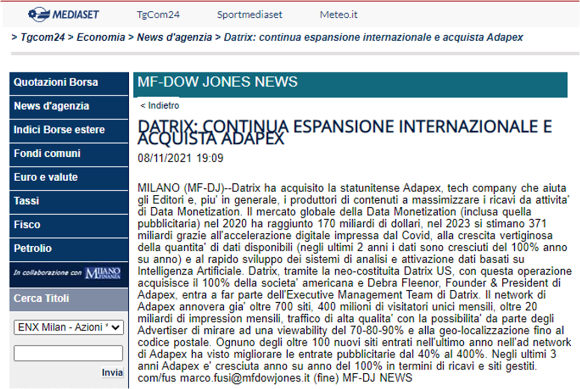Open Fondi comuni section
580x389 pixels.
(69, 154)
